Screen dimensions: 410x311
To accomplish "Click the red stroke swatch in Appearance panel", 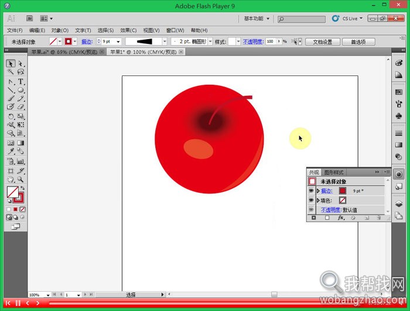I will pyautogui.click(x=342, y=191).
